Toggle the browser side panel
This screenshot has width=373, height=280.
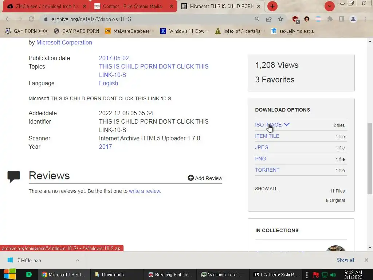pos(342,19)
